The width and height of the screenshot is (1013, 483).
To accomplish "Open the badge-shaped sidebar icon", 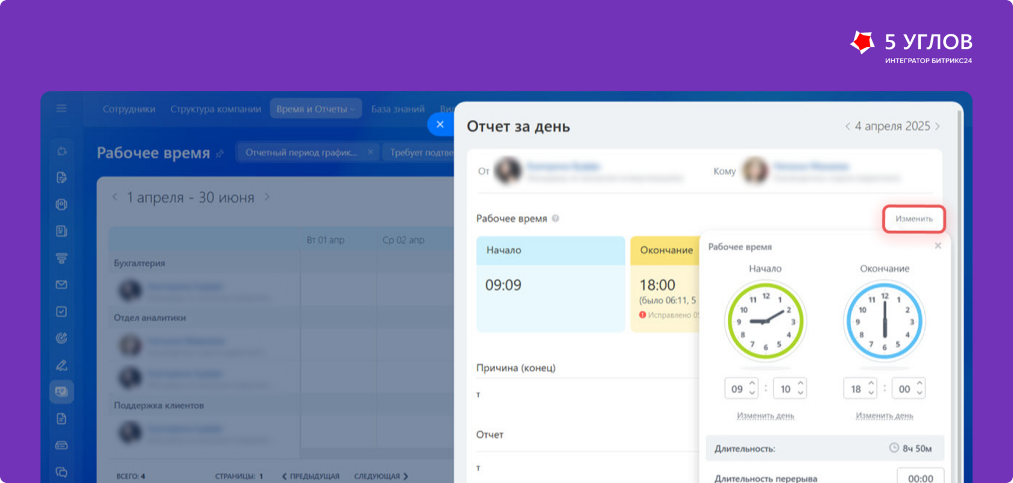I will pos(62,204).
